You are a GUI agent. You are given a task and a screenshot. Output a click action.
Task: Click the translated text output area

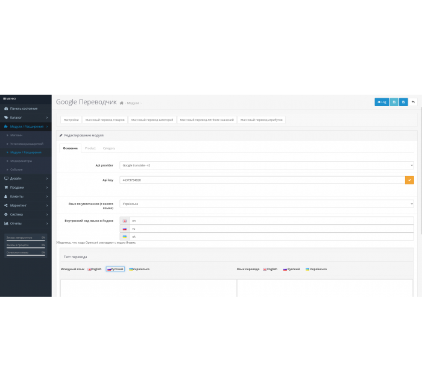click(325, 288)
